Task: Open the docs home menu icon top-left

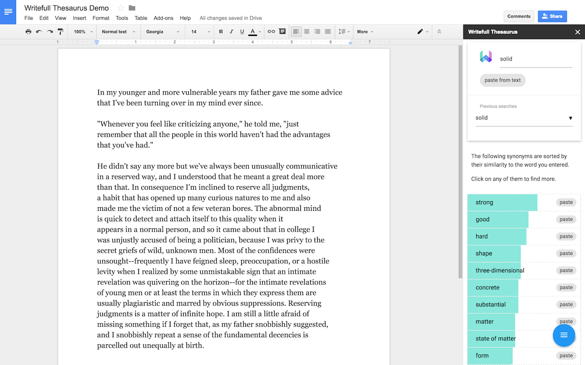Action: click(8, 12)
